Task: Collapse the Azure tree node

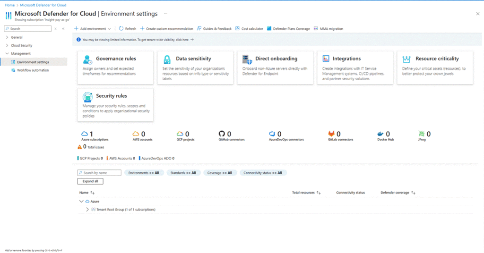Action: click(81, 201)
